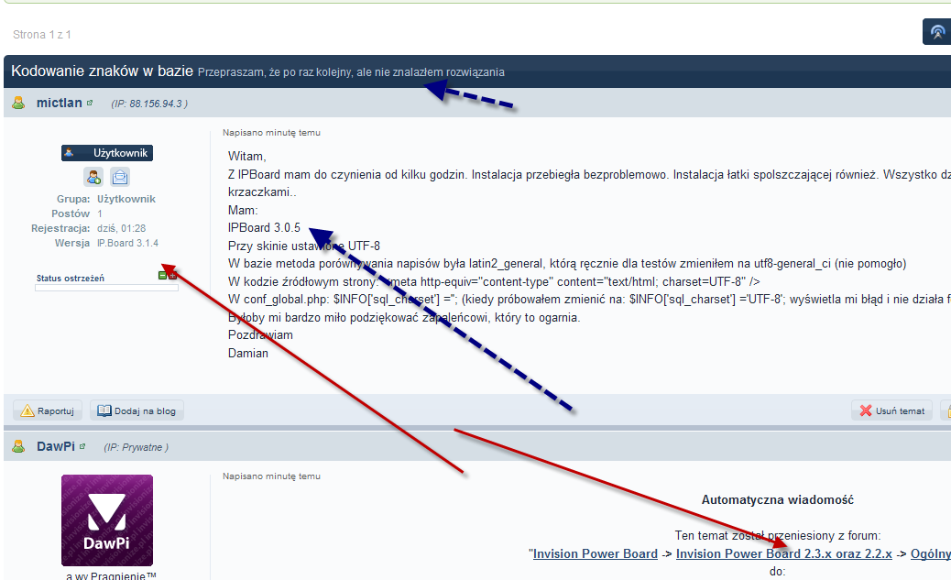The image size is (951, 580).
Task: Click the RSS feed icon at top right
Action: click(x=937, y=32)
